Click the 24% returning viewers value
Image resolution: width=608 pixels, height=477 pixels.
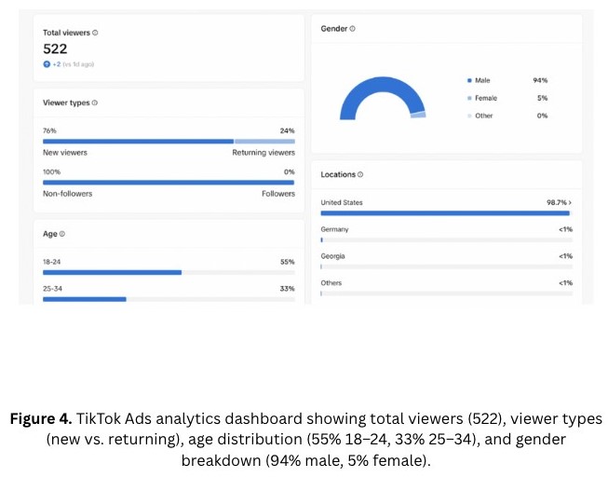click(x=288, y=130)
